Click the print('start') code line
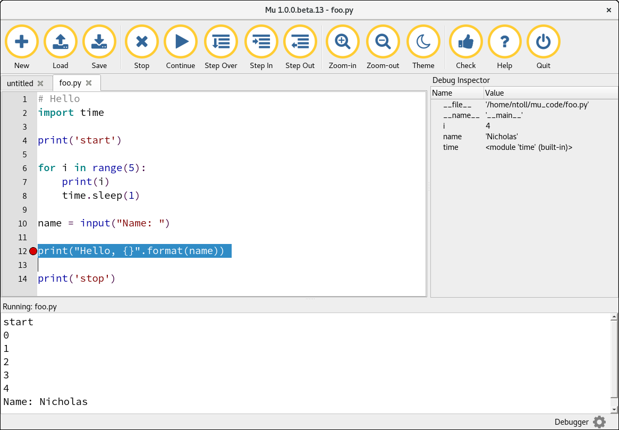 click(80, 140)
